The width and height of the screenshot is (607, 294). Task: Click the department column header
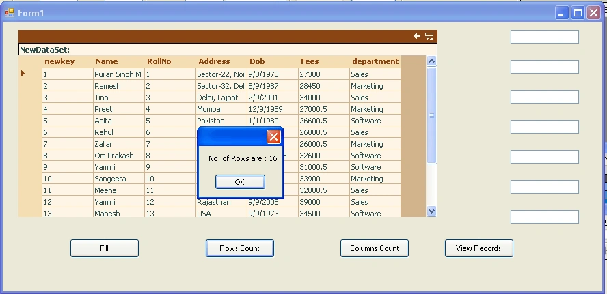(x=375, y=61)
